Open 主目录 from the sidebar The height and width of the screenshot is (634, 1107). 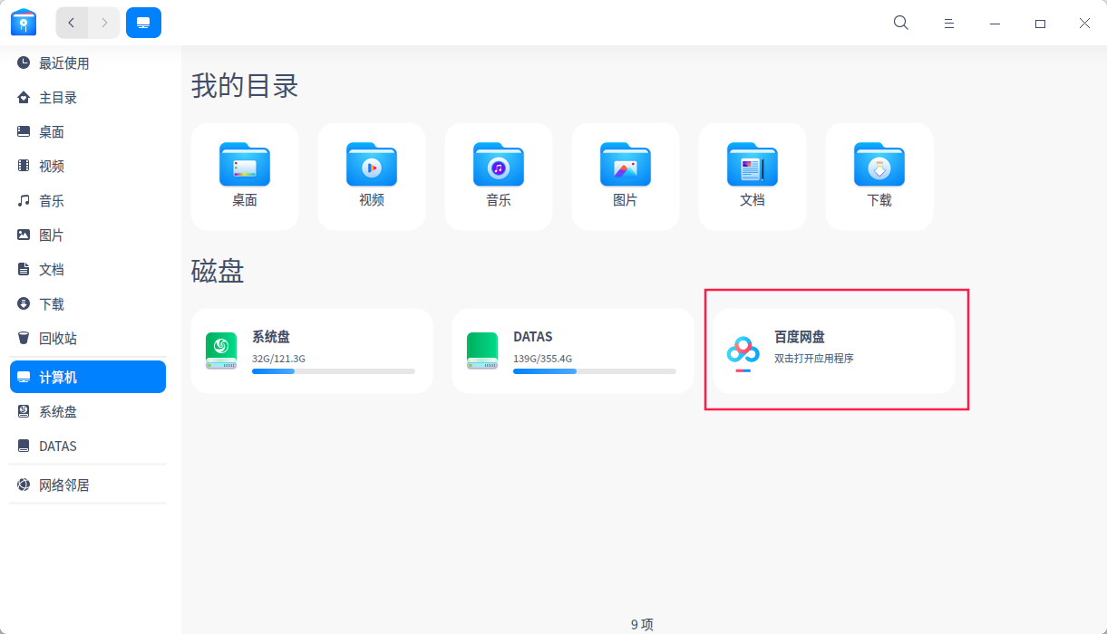[88, 98]
